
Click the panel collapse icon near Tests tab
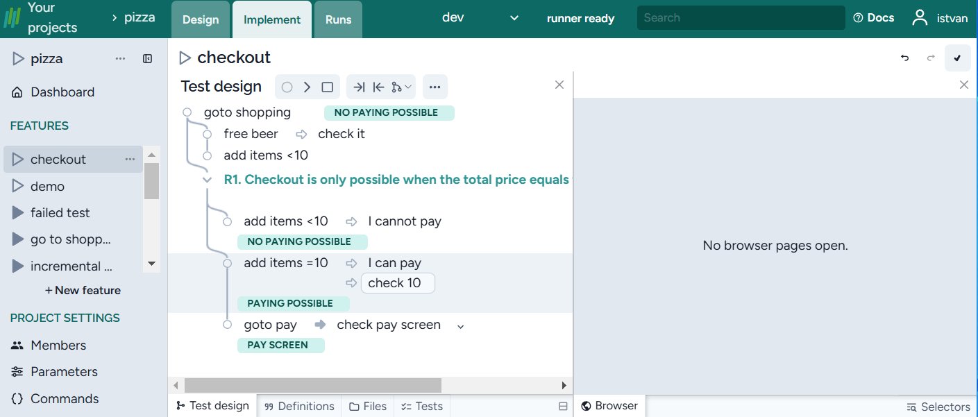[563, 407]
